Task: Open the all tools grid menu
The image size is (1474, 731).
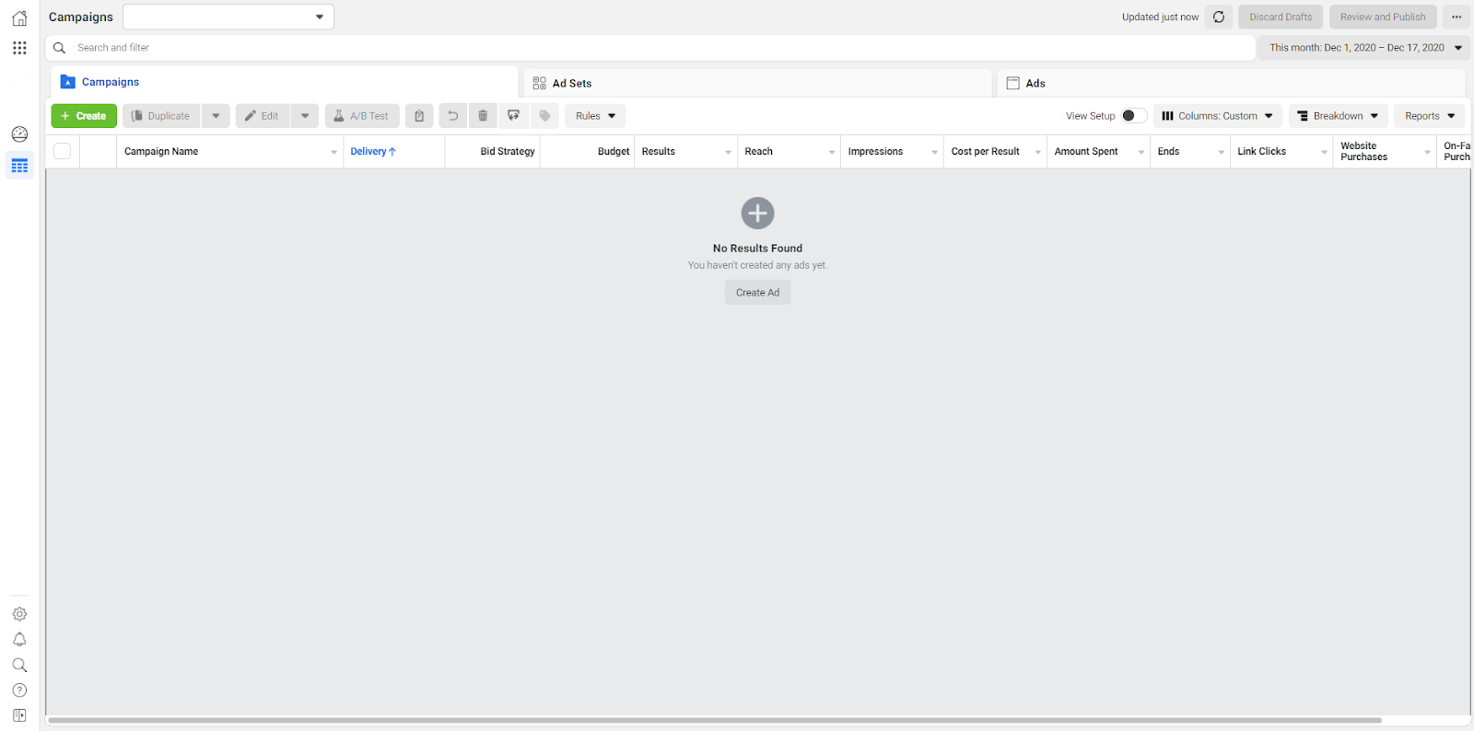Action: point(19,48)
